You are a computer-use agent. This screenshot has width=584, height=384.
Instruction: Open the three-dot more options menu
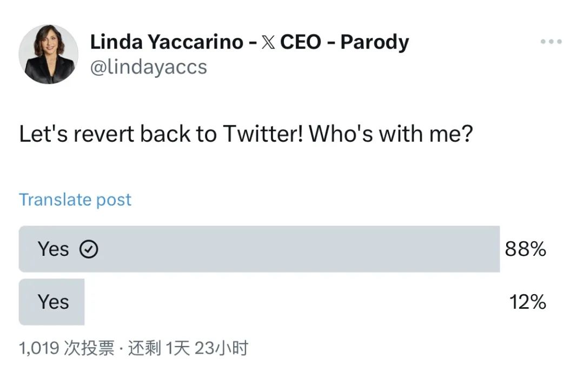tap(551, 41)
